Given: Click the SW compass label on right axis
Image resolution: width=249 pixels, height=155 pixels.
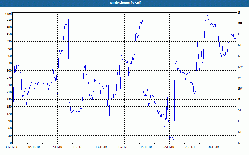Looking at the screenshot, I should 240,89.
